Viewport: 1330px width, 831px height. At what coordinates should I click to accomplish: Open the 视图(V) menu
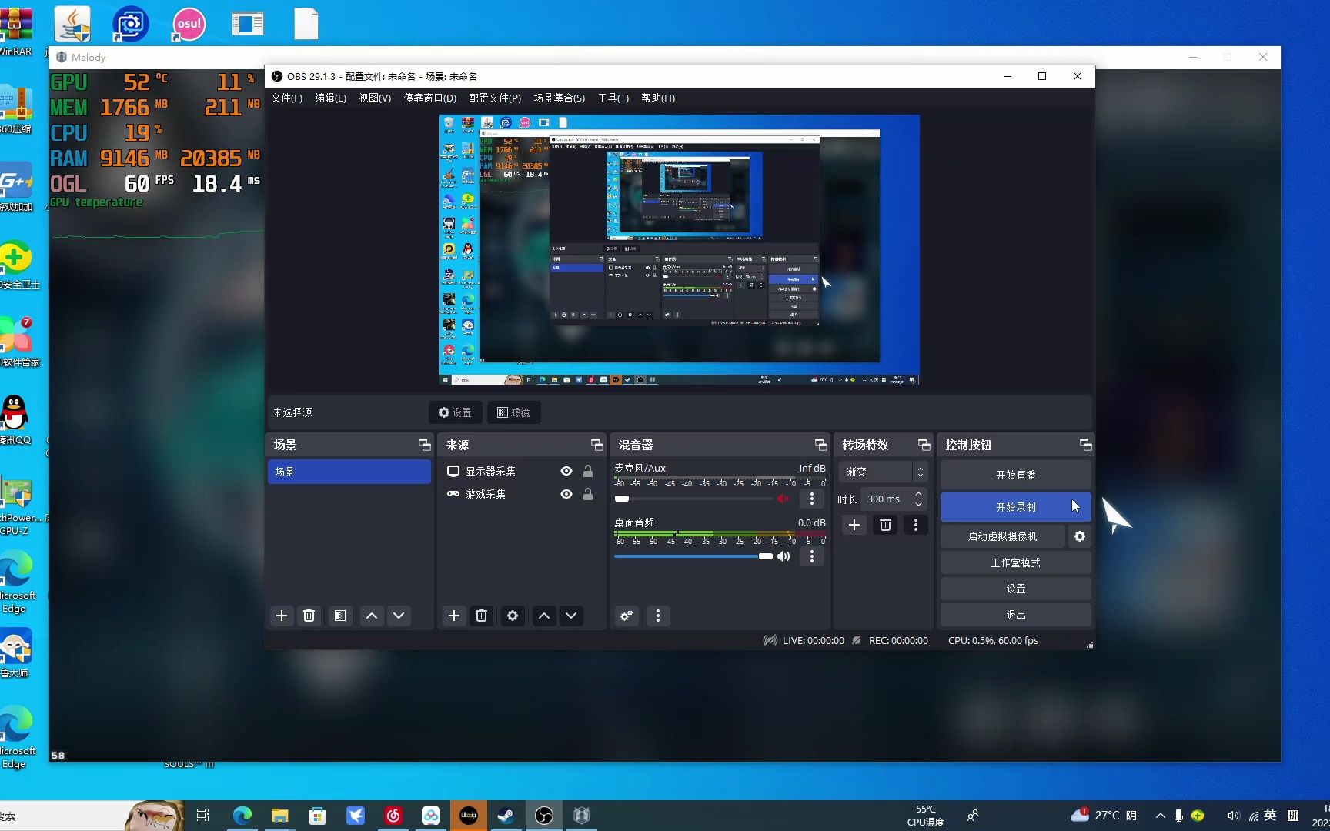coord(375,98)
